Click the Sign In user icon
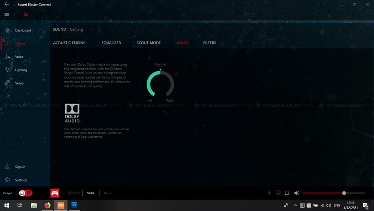 coord(7,166)
